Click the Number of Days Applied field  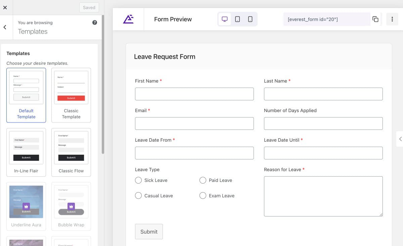323,124
